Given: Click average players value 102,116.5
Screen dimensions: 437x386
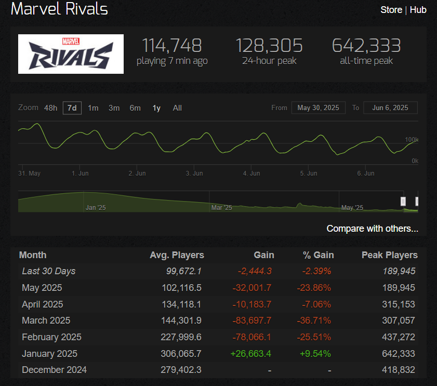Looking at the screenshot, I should 181,288.
